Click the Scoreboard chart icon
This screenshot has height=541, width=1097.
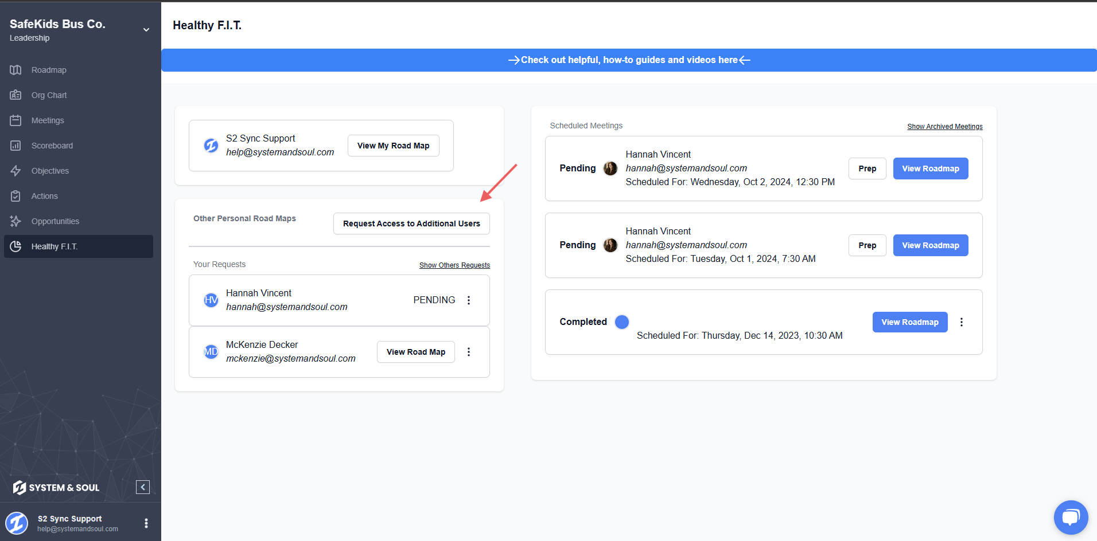click(15, 146)
